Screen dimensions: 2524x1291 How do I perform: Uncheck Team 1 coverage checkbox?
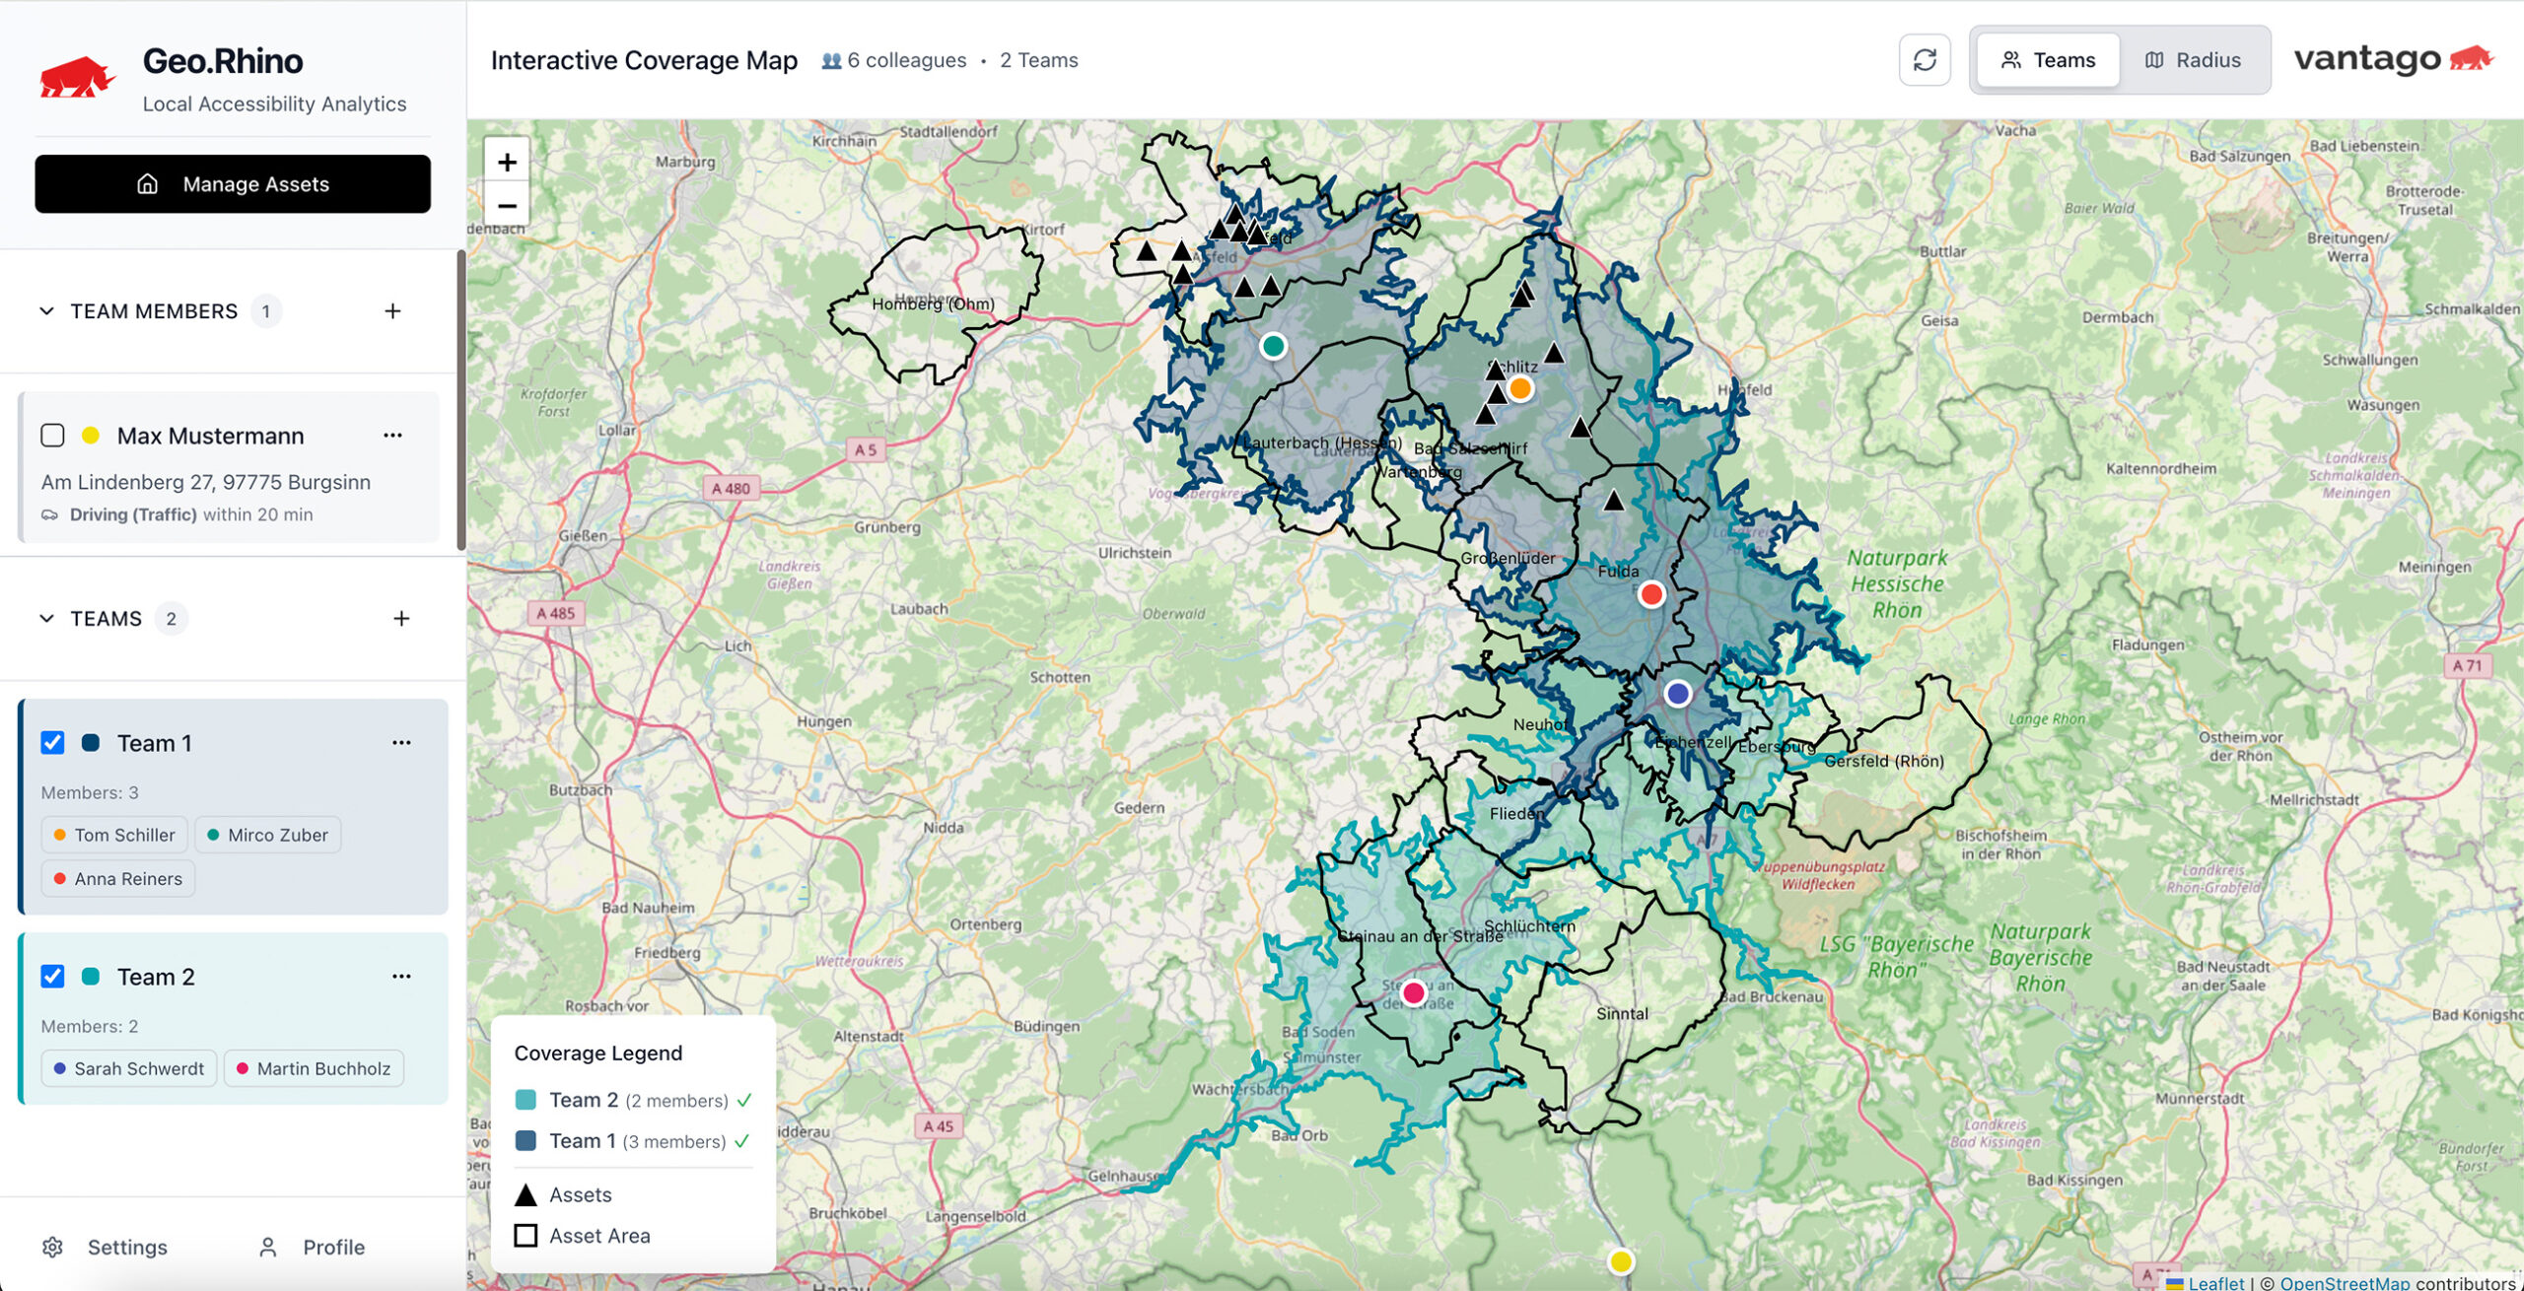52,743
